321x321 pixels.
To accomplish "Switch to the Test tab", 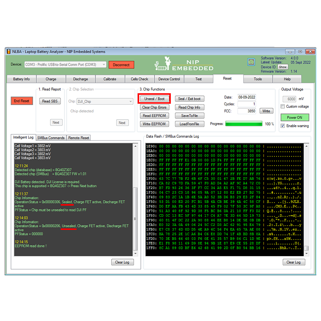I will coord(198,79).
